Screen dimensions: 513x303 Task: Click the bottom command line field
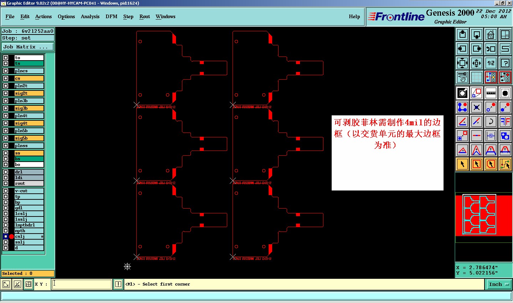pos(256,296)
